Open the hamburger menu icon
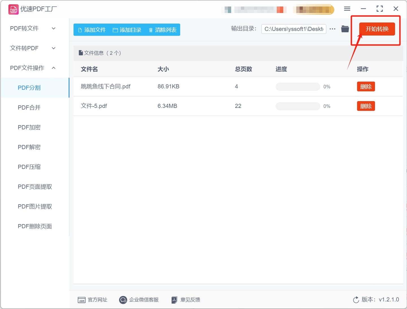Screen dimensions: 407x309 [x=347, y=9]
